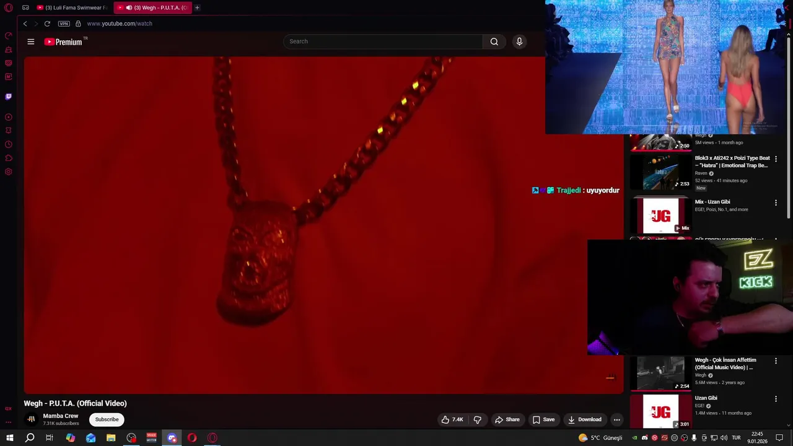
Task: Open the 5°C Güneşli weather widget
Action: pos(600,438)
